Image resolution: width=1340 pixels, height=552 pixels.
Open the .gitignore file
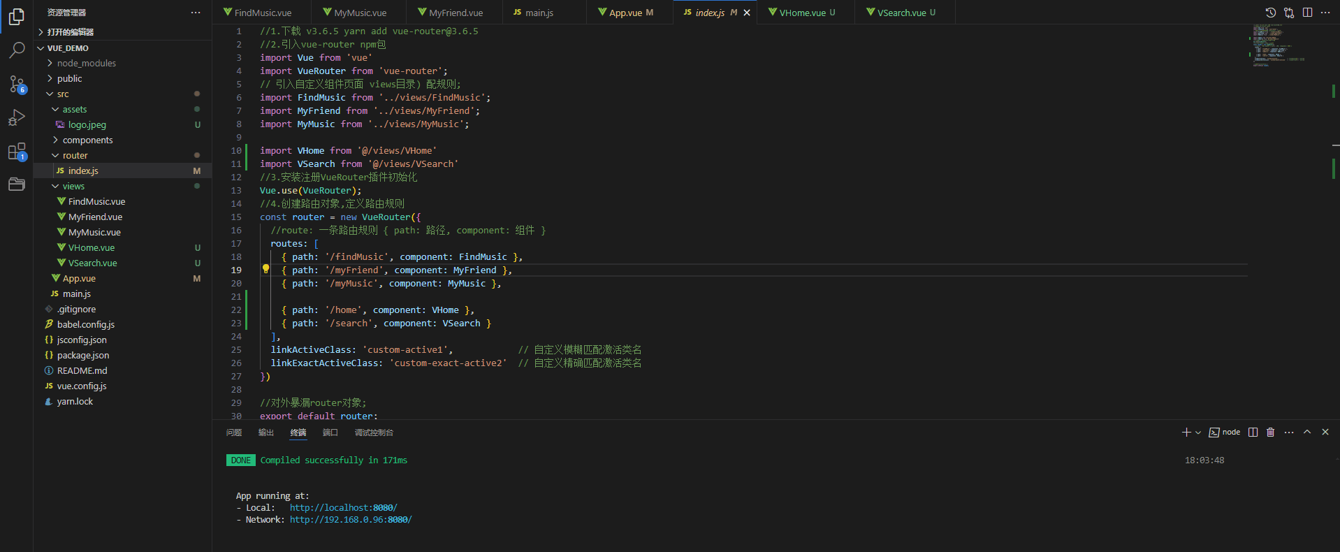pyautogui.click(x=123, y=309)
